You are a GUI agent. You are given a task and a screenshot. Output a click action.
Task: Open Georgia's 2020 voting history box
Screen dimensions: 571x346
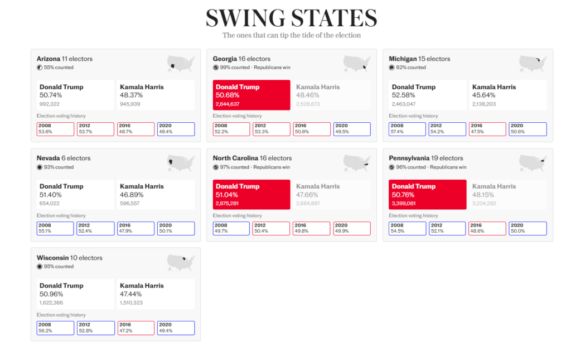(x=352, y=129)
